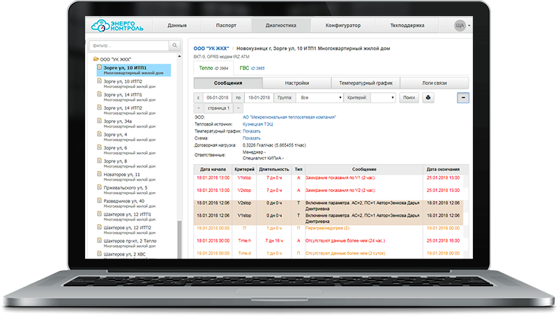The image size is (558, 317).
Task: Click the print icon button next to Поиск
Action: click(428, 98)
